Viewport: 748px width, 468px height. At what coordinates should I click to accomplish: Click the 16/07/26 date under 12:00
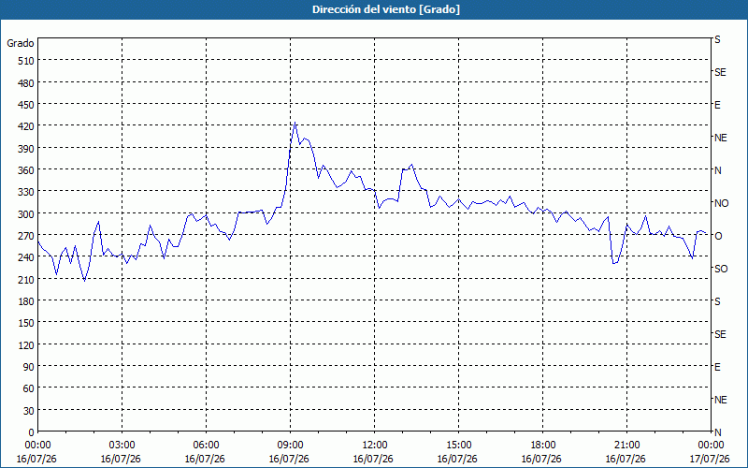(x=373, y=459)
